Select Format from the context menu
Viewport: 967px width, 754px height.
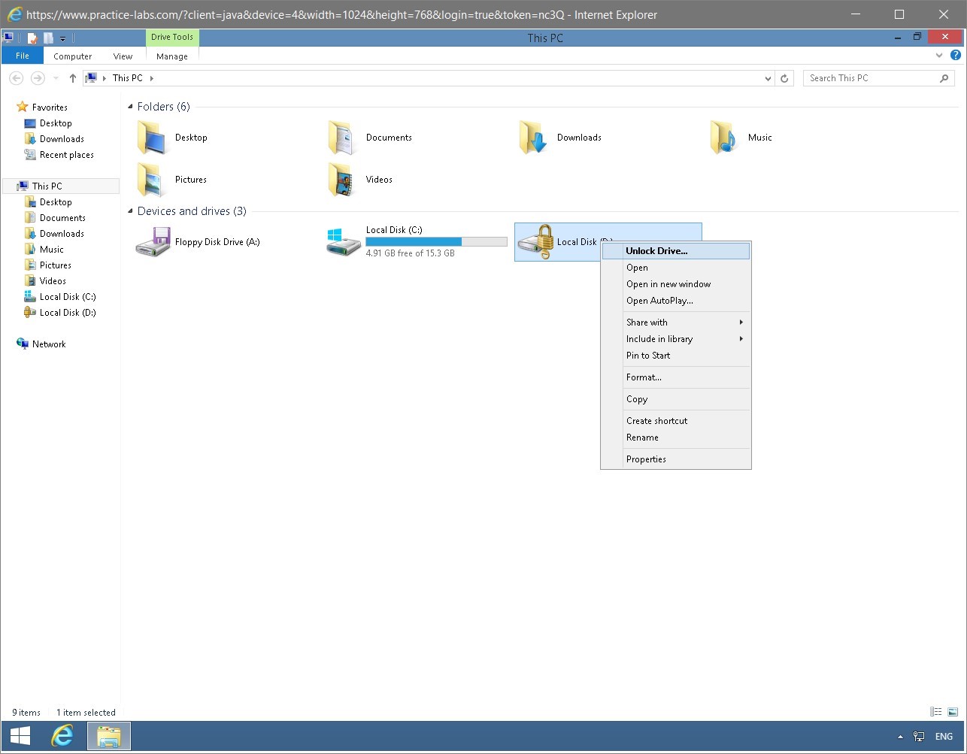tap(643, 377)
